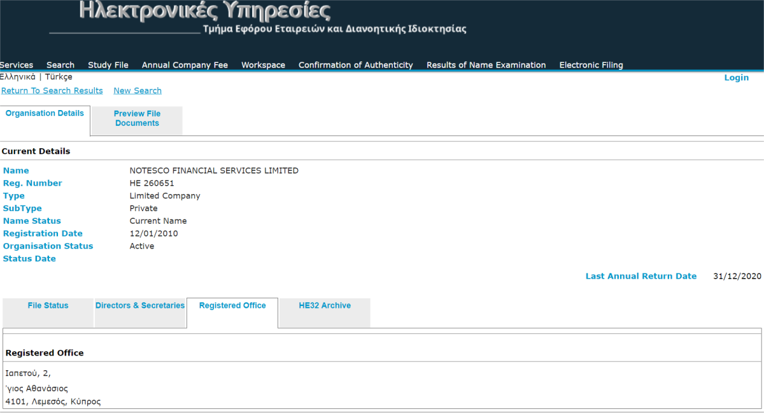The height and width of the screenshot is (416, 764).
Task: Open the Study File section
Action: click(x=108, y=65)
